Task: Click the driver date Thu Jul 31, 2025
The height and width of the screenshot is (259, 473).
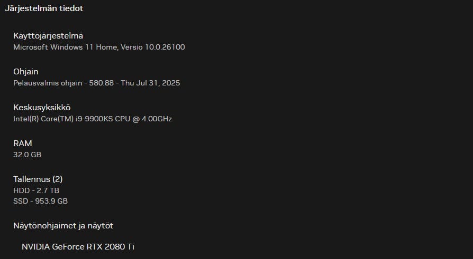Action: pos(151,83)
